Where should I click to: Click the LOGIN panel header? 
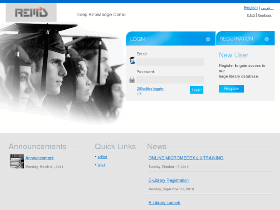click(171, 39)
